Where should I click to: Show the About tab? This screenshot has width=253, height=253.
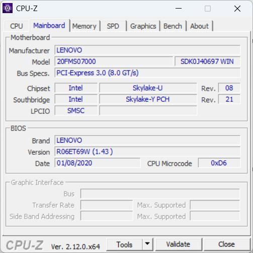199,26
